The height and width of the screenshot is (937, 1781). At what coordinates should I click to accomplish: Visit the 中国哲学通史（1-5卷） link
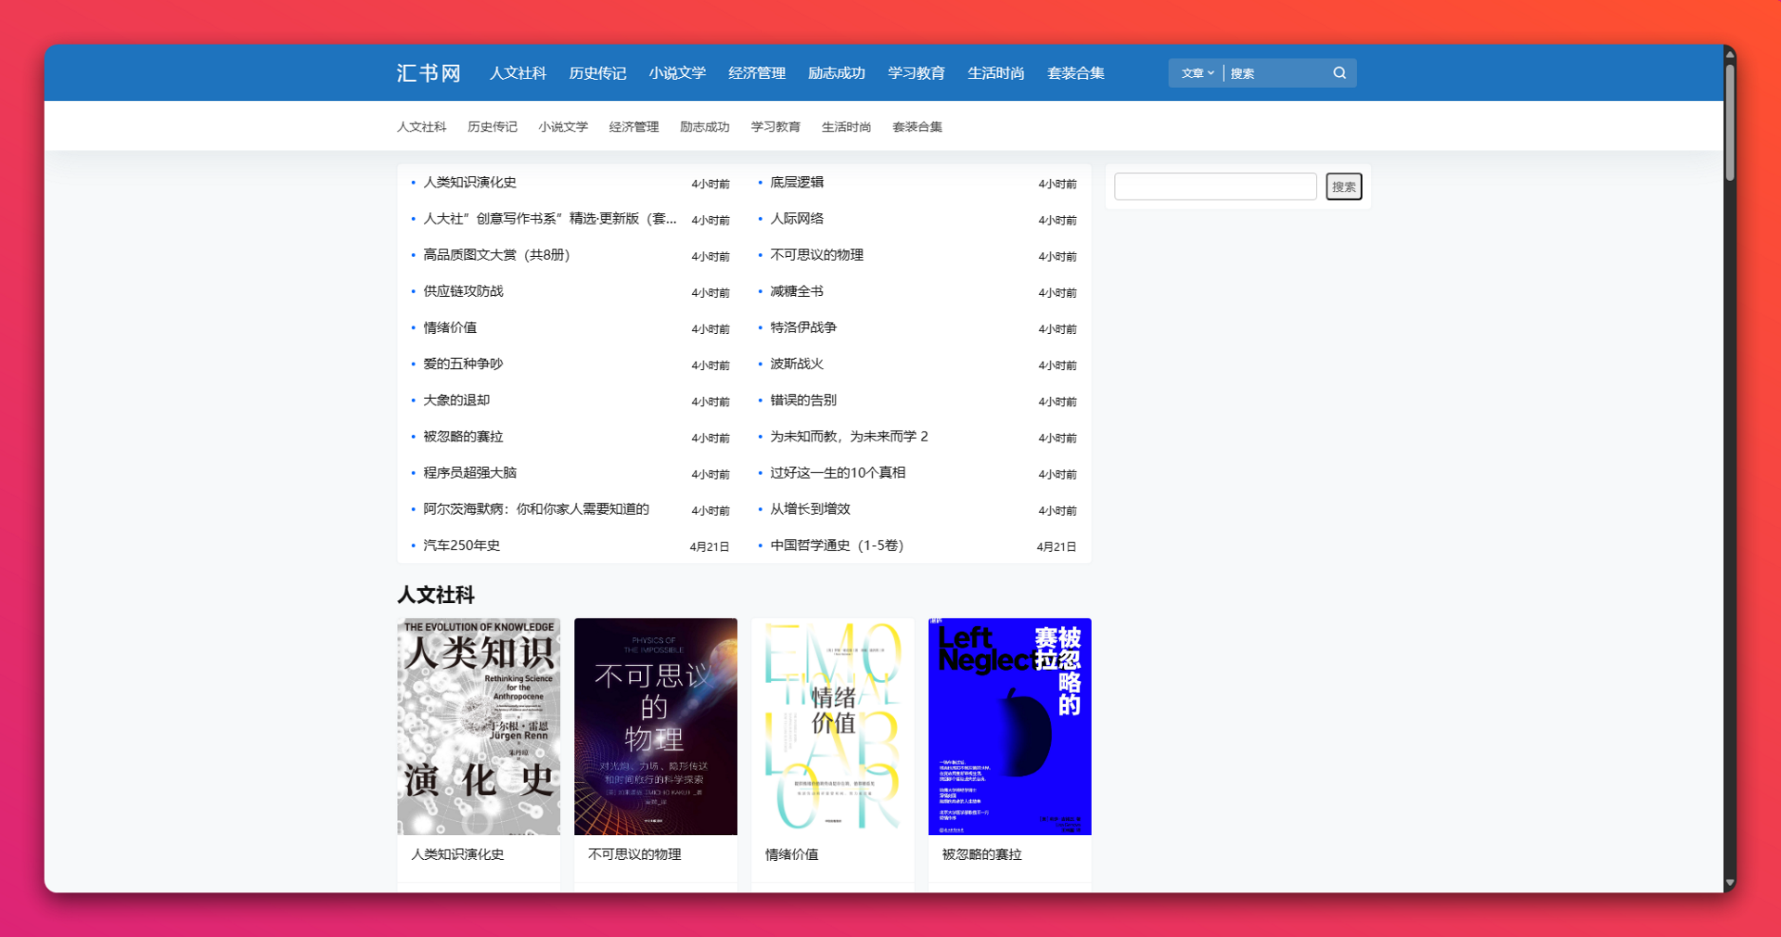click(837, 546)
